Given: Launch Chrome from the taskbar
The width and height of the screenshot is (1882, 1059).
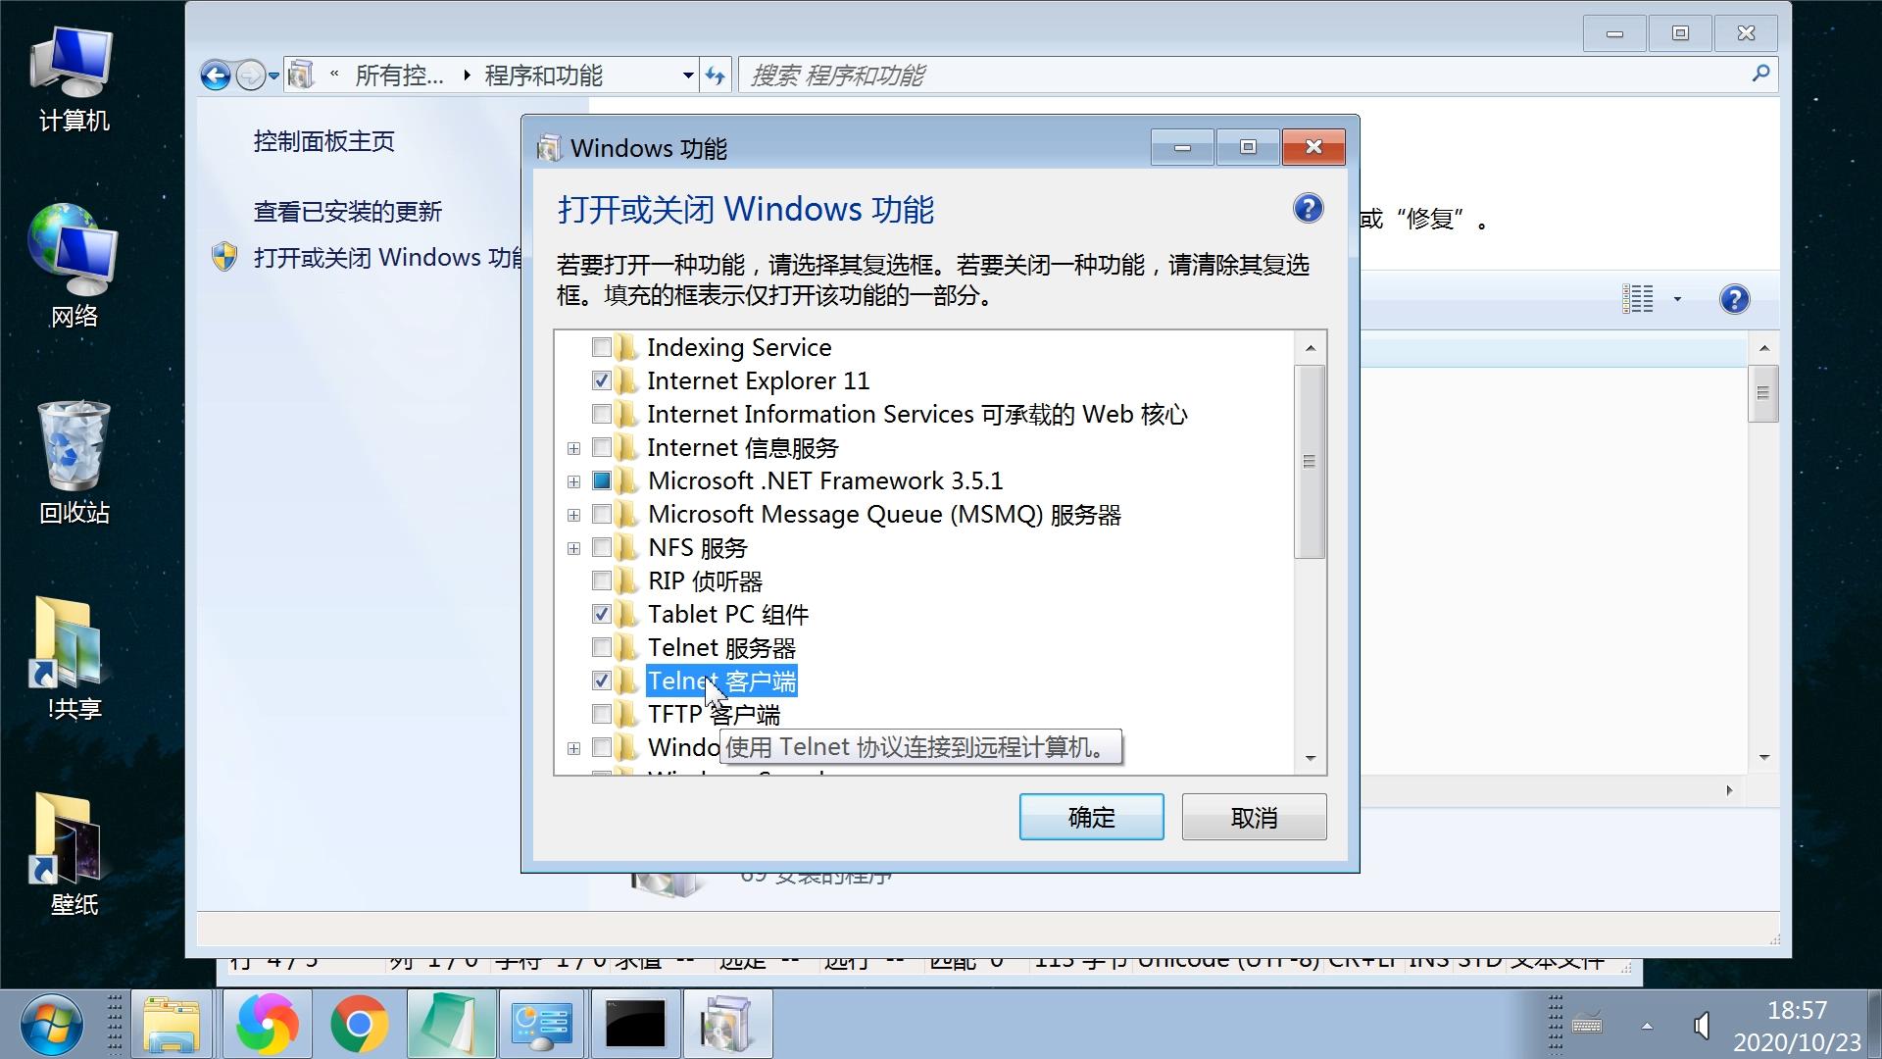Looking at the screenshot, I should click(359, 1025).
